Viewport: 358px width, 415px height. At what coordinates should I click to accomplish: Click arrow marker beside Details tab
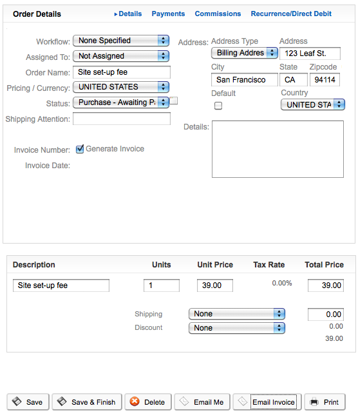coord(115,14)
